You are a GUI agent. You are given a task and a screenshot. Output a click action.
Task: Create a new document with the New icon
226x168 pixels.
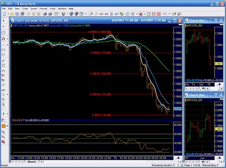pyautogui.click(x=4, y=14)
